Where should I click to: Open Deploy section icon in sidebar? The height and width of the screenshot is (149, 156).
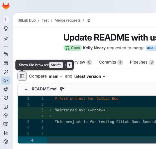coord(6,107)
